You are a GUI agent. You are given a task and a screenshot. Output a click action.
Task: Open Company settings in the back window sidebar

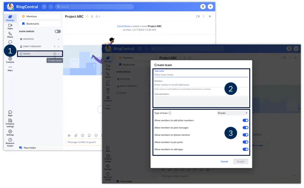coord(10,123)
